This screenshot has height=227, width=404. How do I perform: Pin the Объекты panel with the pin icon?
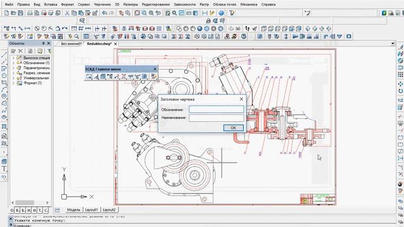point(43,44)
